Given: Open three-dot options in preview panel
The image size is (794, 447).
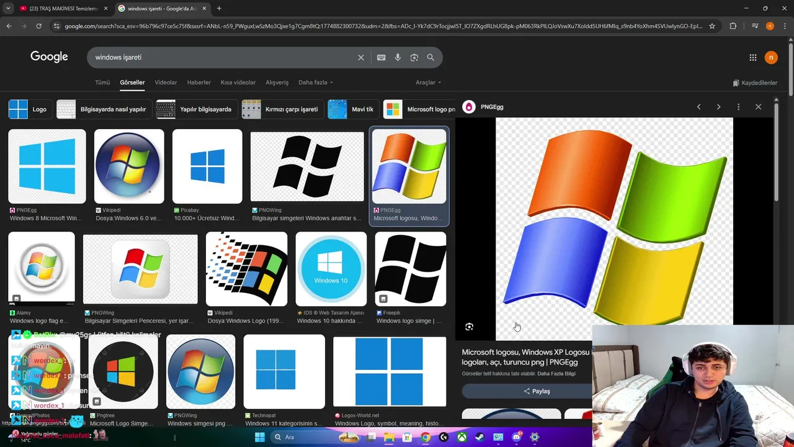Looking at the screenshot, I should (739, 107).
